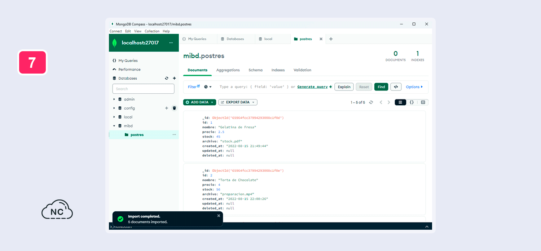Select the local database in the sidebar
The width and height of the screenshot is (541, 251).
click(128, 117)
